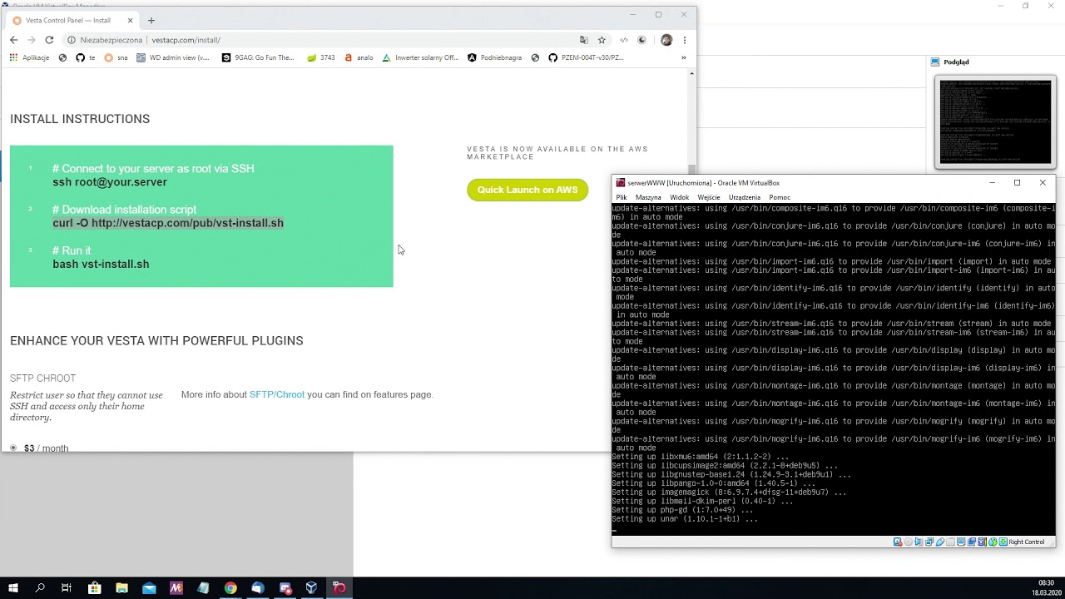The image size is (1065, 599).
Task: Click the dark-mode moon extension icon
Action: (x=641, y=40)
